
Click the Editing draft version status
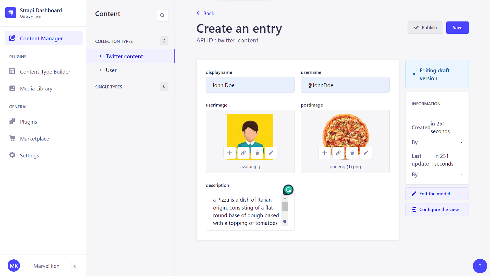point(437,74)
